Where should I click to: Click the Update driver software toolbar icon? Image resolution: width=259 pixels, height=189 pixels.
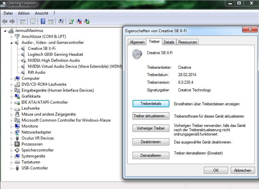pyautogui.click(x=71, y=21)
